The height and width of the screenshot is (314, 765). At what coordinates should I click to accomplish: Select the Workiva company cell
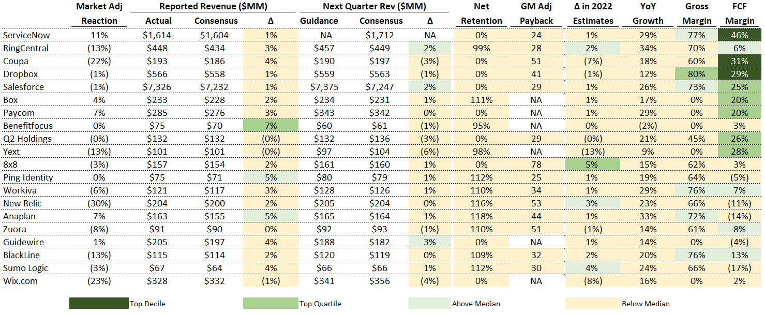[19, 190]
